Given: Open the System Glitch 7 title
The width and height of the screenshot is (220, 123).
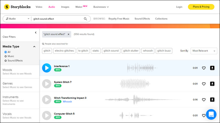Looking at the screenshot, I should (x=63, y=82).
